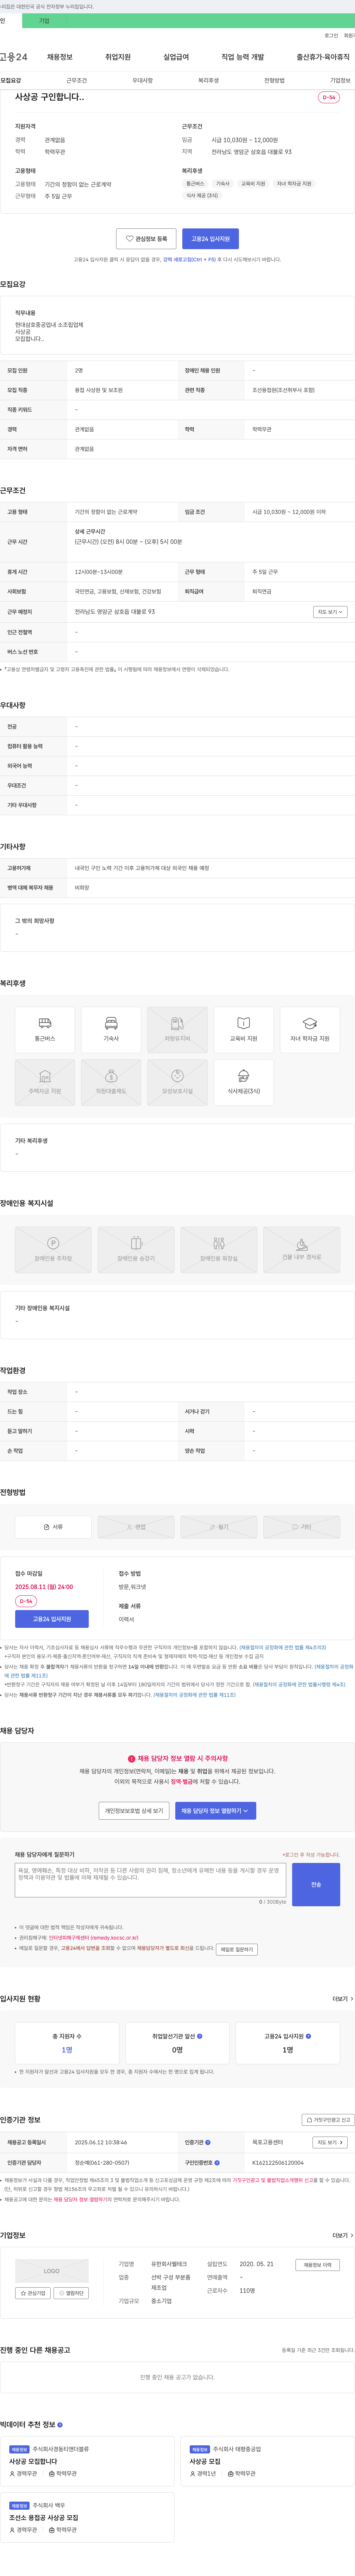The image size is (355, 2576).
Task: Click the company LOGO placeholder image
Action: 52,2271
